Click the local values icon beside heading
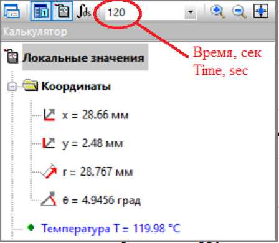The image size is (279, 243). (11, 56)
